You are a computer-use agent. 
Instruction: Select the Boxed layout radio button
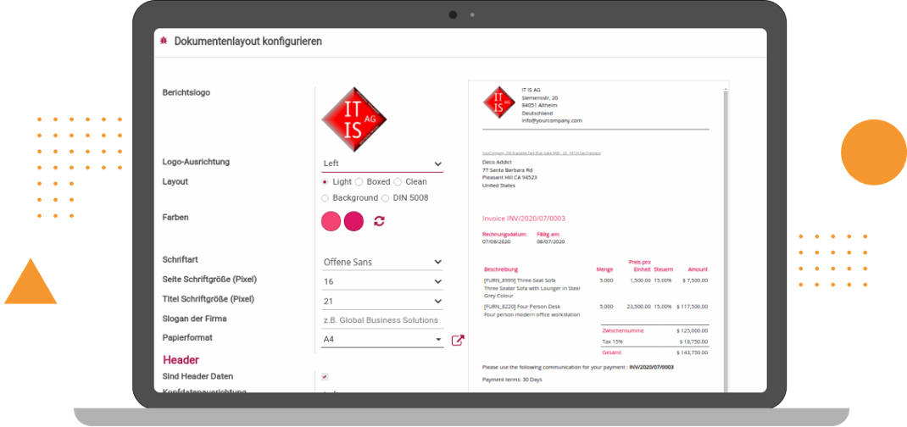(359, 182)
